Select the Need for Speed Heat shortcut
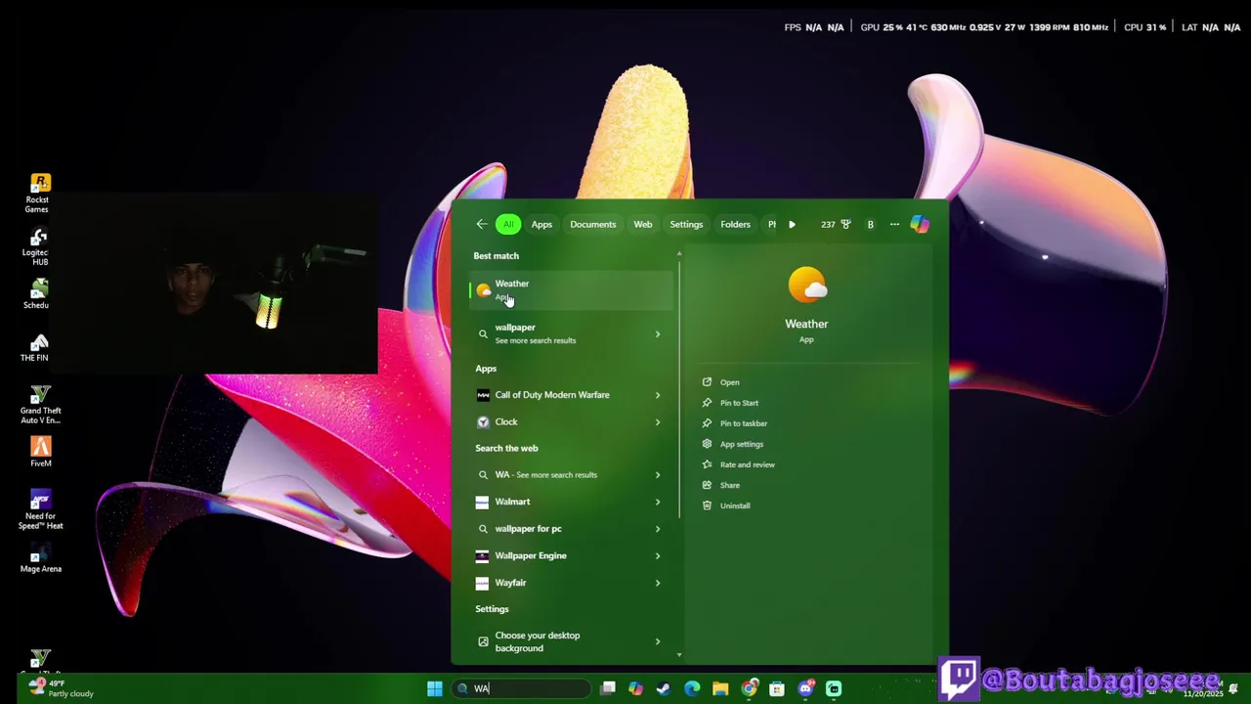This screenshot has height=704, width=1251. [x=40, y=510]
